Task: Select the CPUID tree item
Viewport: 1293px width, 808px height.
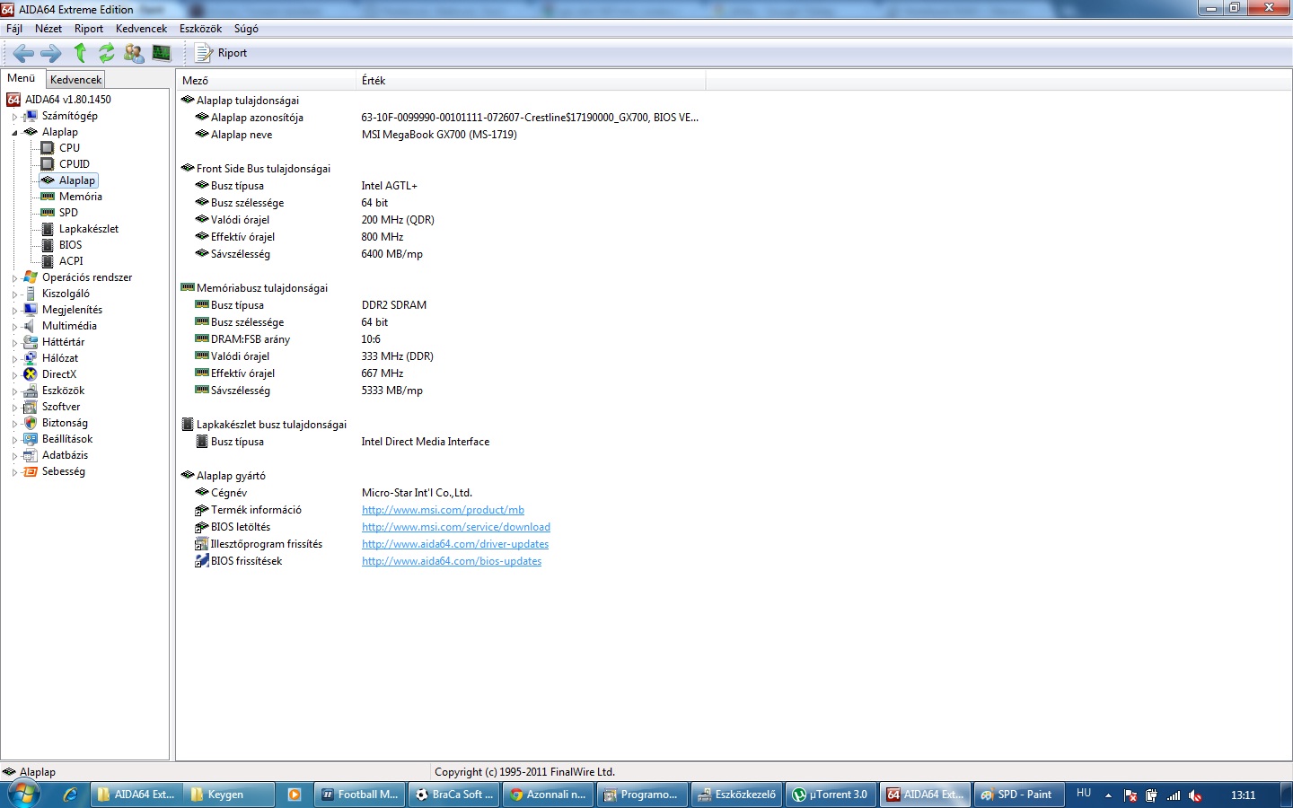Action: click(x=75, y=164)
